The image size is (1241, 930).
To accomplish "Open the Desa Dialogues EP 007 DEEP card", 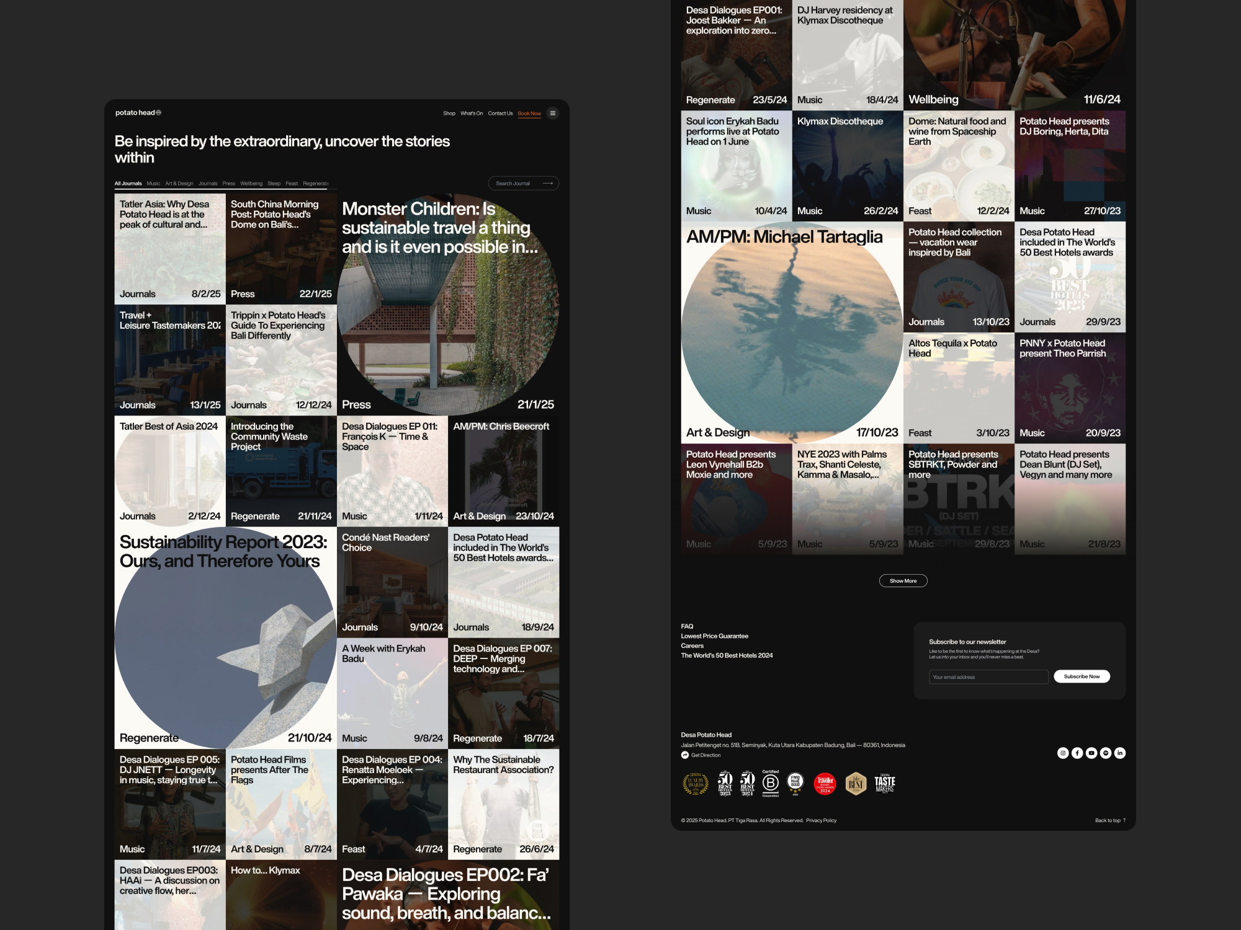I will tap(503, 693).
